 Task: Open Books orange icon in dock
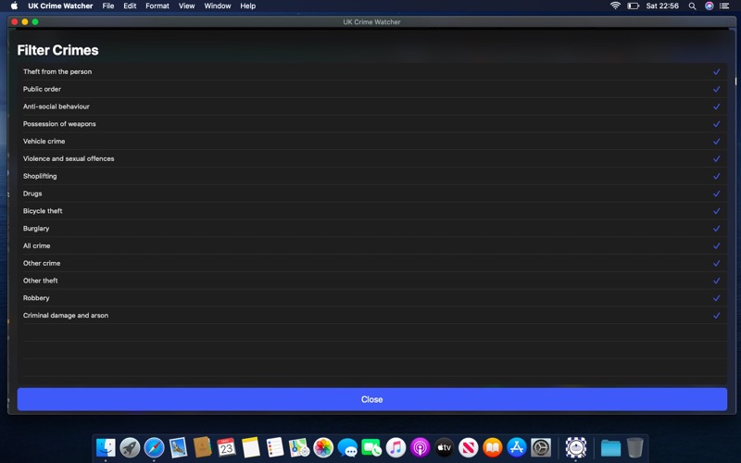493,447
